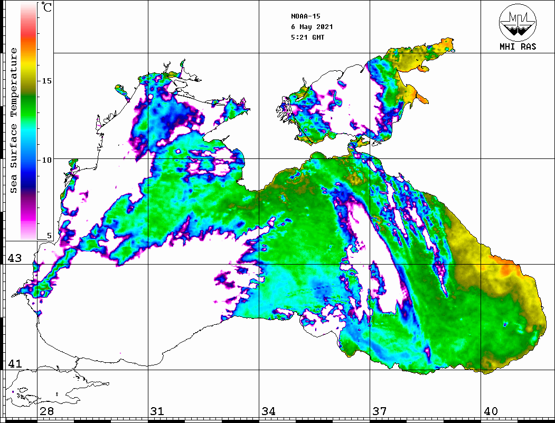Click the longitude label 28
This screenshot has width=555, height=423.
(x=46, y=411)
